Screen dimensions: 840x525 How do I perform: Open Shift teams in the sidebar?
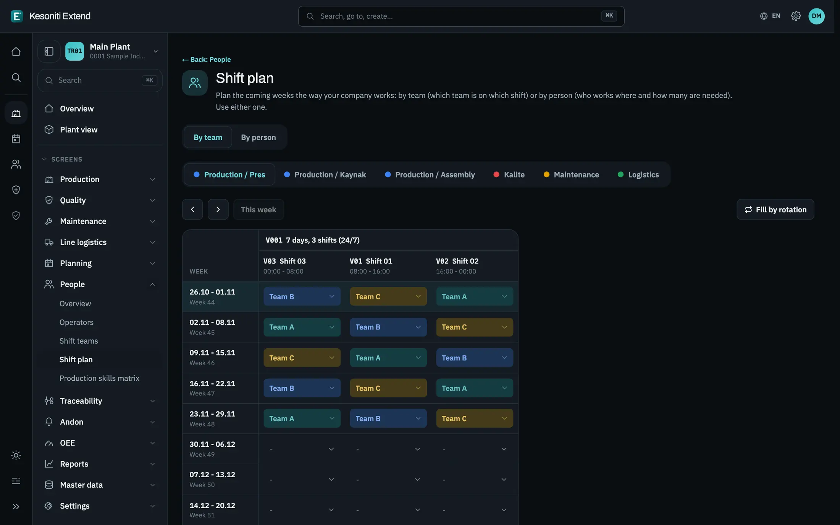point(79,341)
